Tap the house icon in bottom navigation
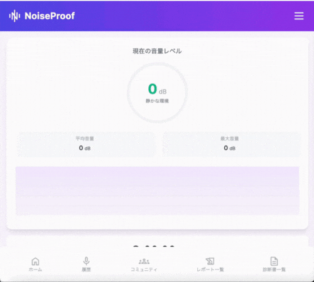This screenshot has width=314, height=282. pyautogui.click(x=35, y=261)
